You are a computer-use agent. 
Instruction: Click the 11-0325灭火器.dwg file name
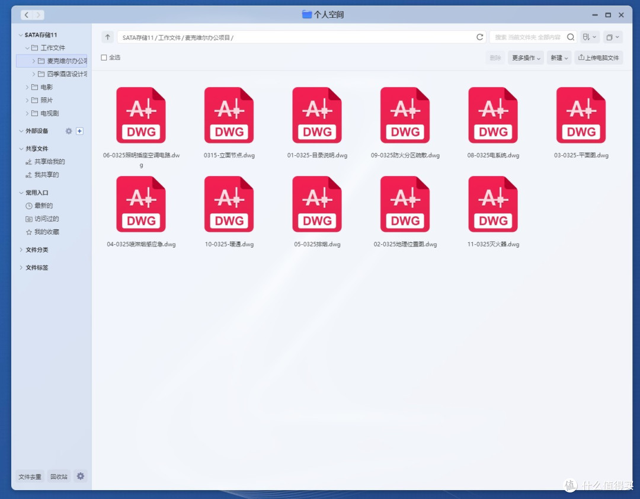[493, 244]
